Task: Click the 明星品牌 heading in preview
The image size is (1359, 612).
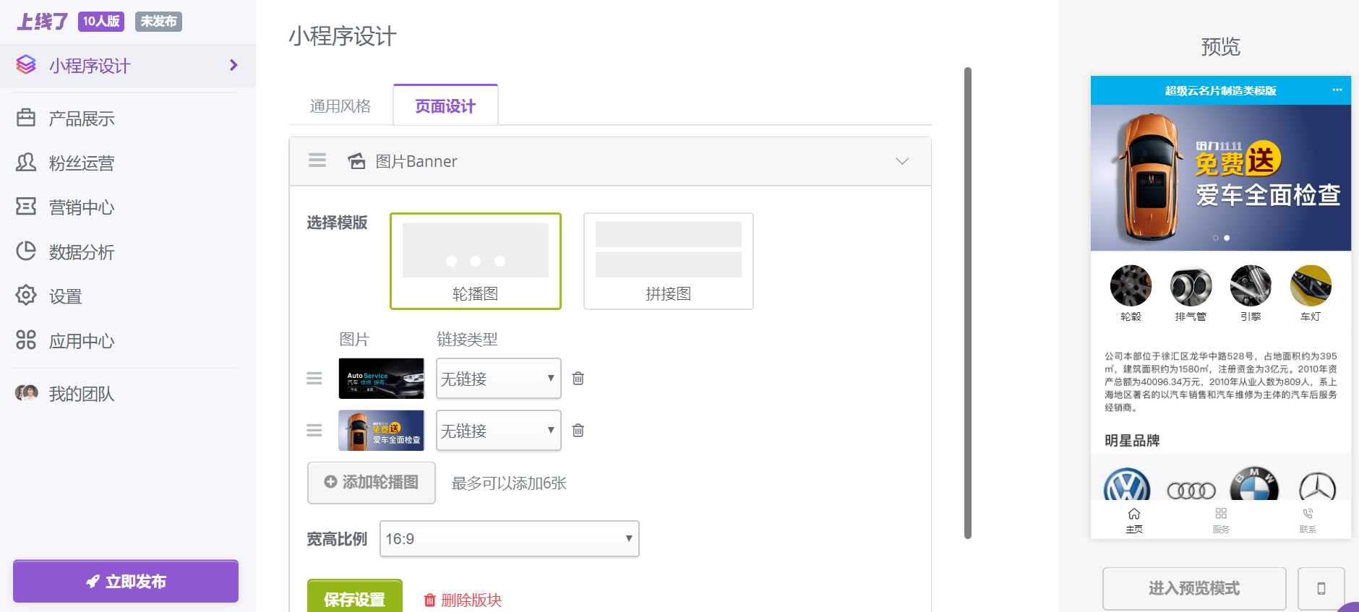Action: click(x=1132, y=440)
